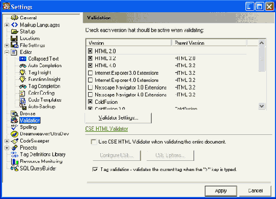
Task: Open the Validator Settings button
Action: [x=118, y=118]
